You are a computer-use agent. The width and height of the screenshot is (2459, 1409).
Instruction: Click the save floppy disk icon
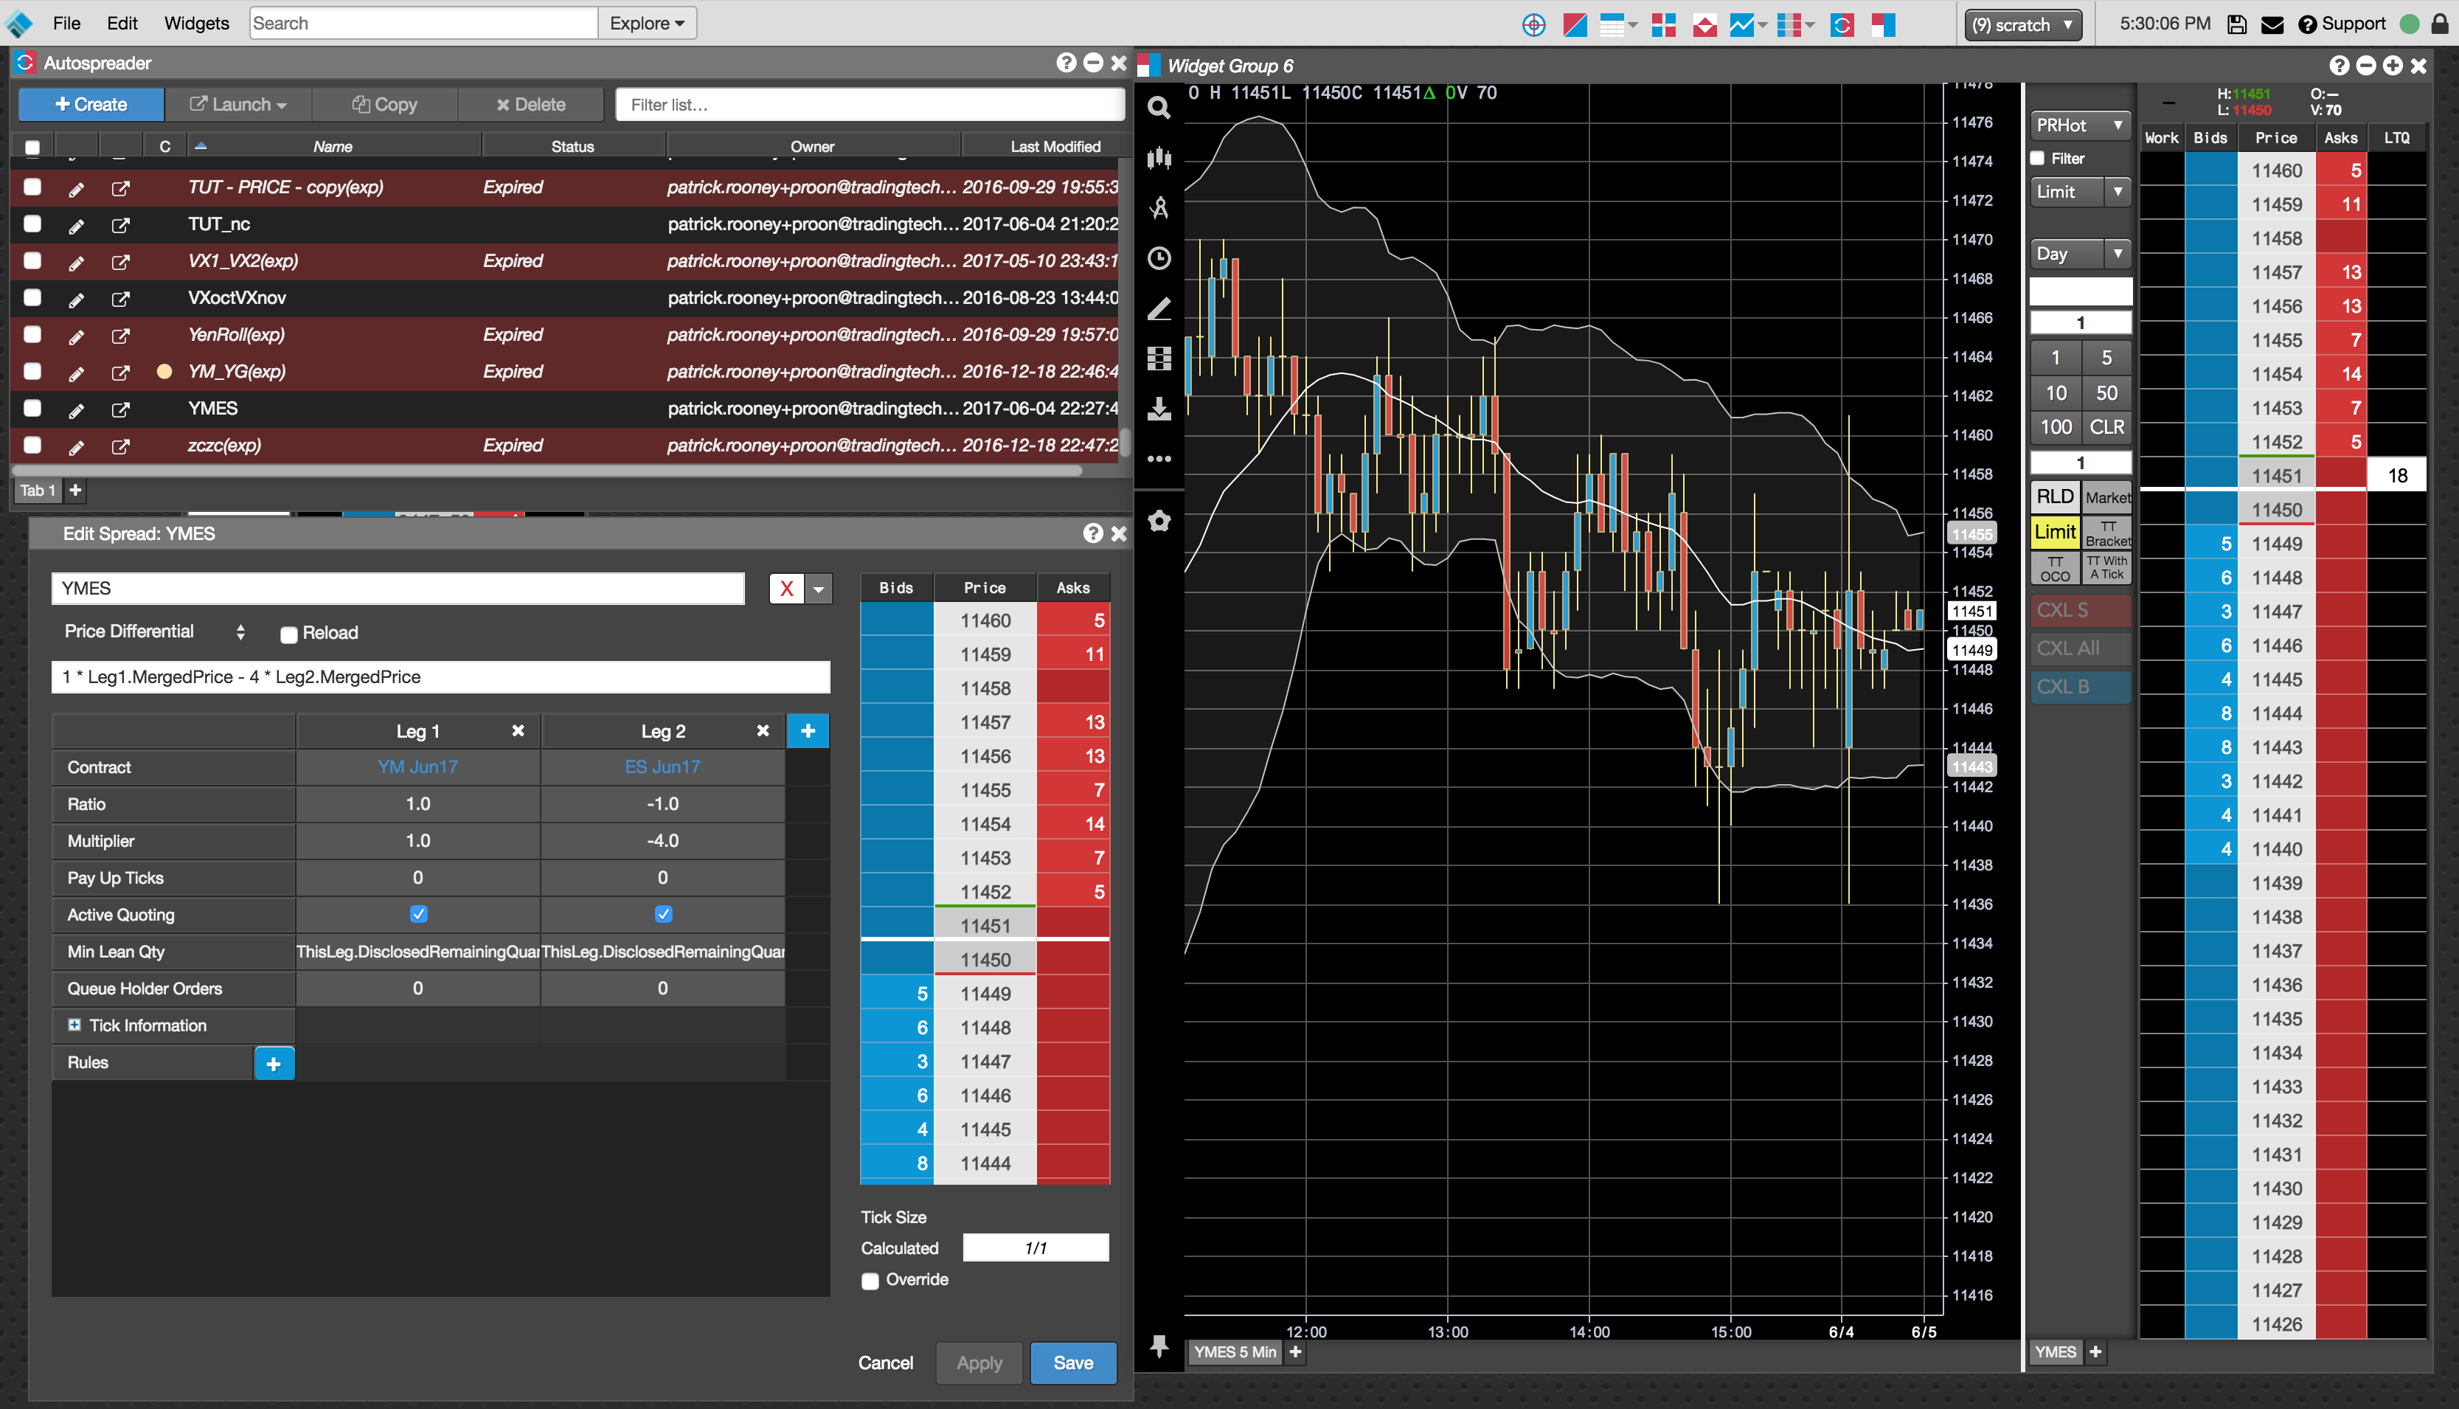pos(2236,24)
